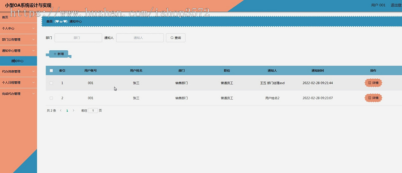Collapse the 通知中心管理 menu chevron
The height and width of the screenshot is (173, 402).
point(33,51)
